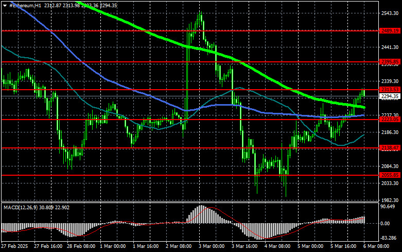This screenshot has height=252, width=402.
Task: Click the 2294.35 current price marker on axis
Action: [390, 96]
